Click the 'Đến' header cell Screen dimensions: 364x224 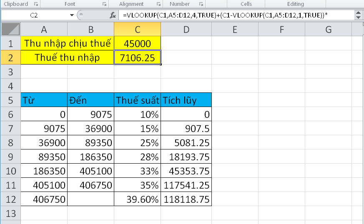[x=91, y=100]
